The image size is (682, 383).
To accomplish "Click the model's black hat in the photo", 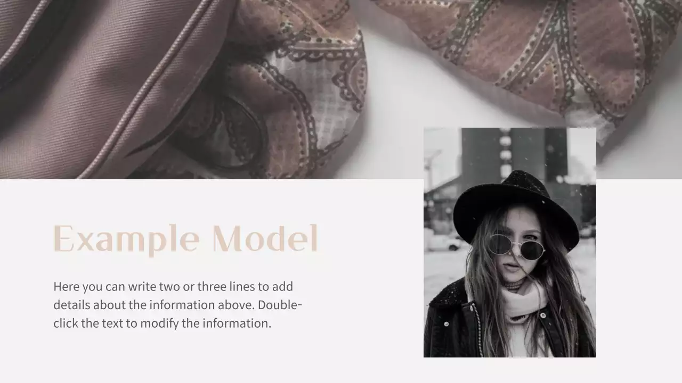I will click(x=516, y=207).
